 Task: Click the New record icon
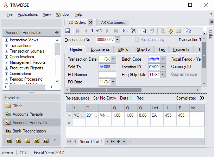coord(126,31)
